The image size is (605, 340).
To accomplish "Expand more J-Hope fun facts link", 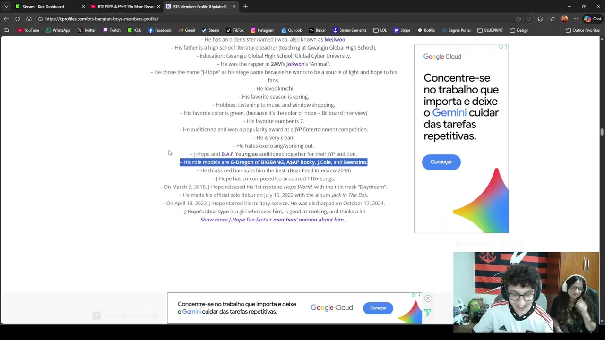I will [x=274, y=220].
